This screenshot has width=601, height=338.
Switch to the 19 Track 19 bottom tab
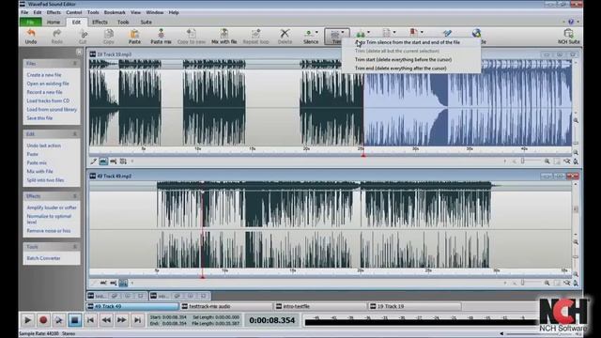tap(415, 306)
